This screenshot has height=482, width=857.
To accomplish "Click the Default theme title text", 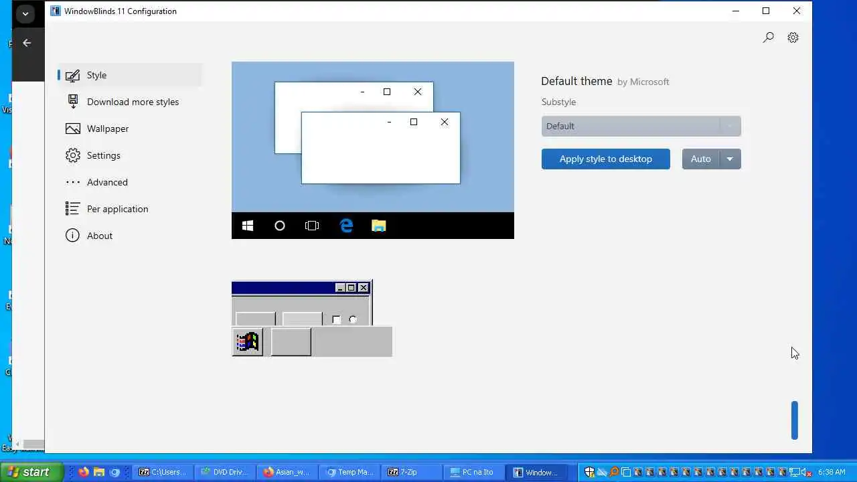I will [x=576, y=81].
